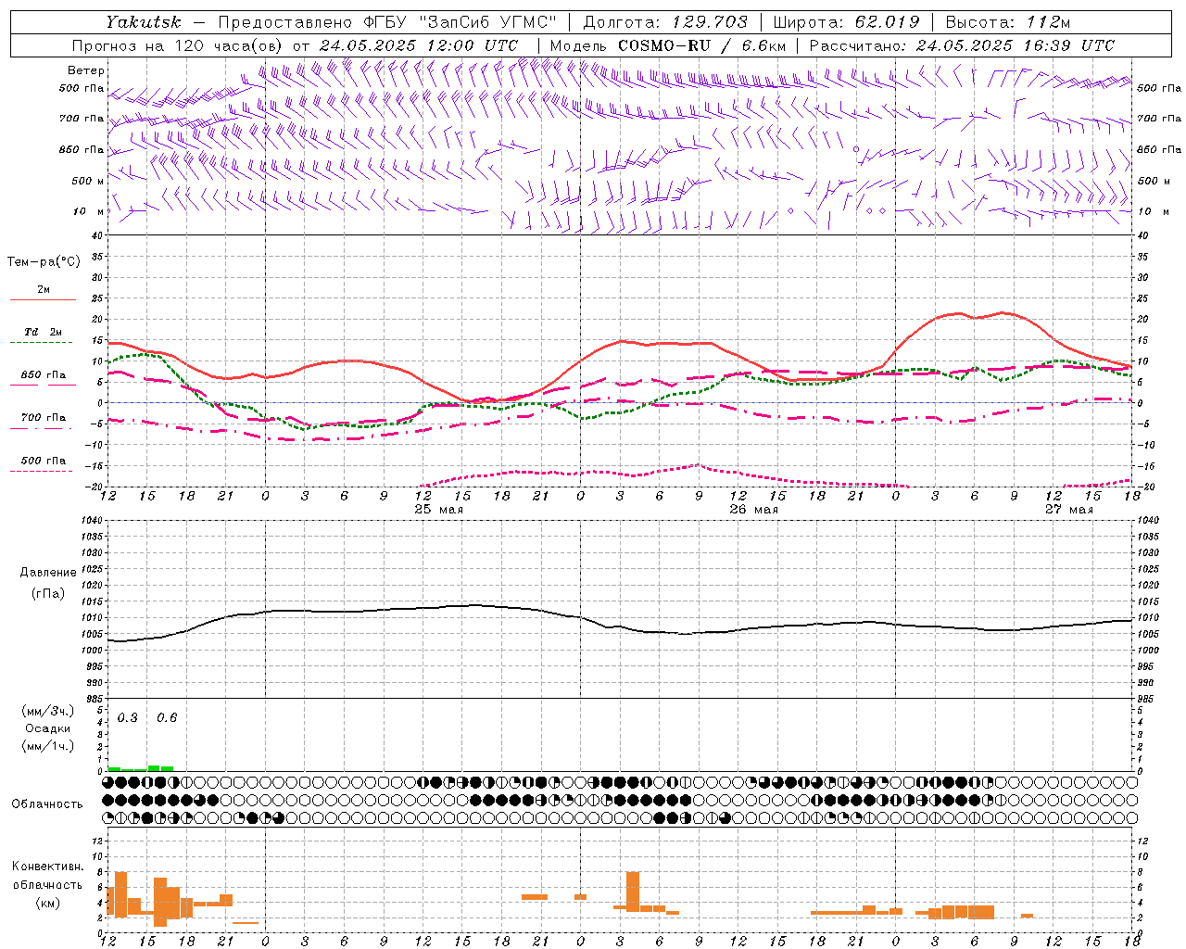Click the 10 м wind level label on left axis
The width and height of the screenshot is (1186, 949).
coord(90,211)
